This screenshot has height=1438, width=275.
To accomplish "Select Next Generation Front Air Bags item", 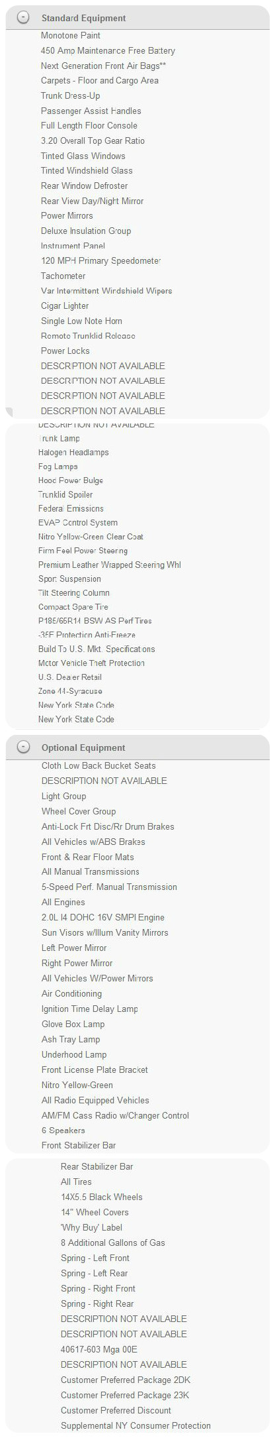I will 104,66.
